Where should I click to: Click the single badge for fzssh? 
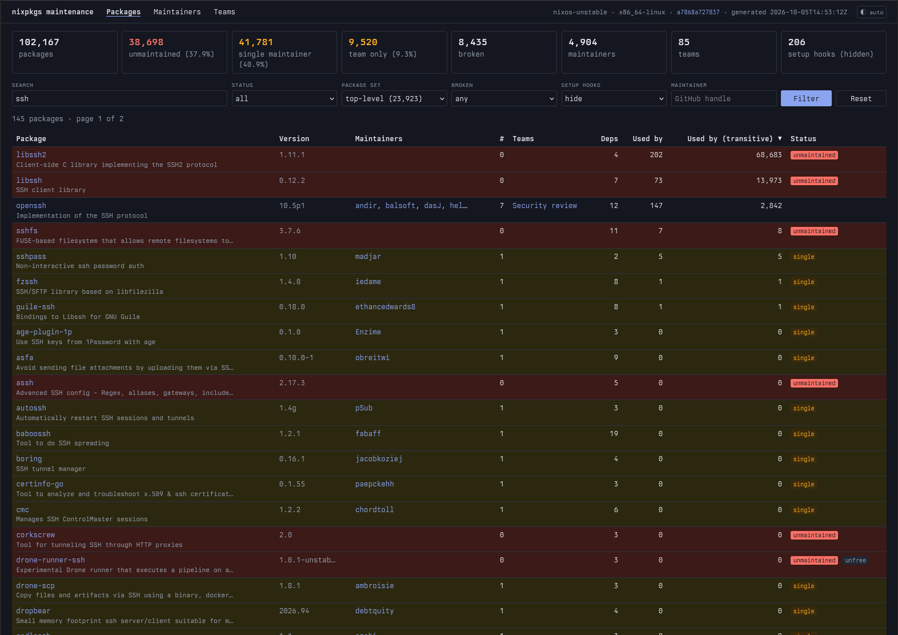(x=804, y=282)
